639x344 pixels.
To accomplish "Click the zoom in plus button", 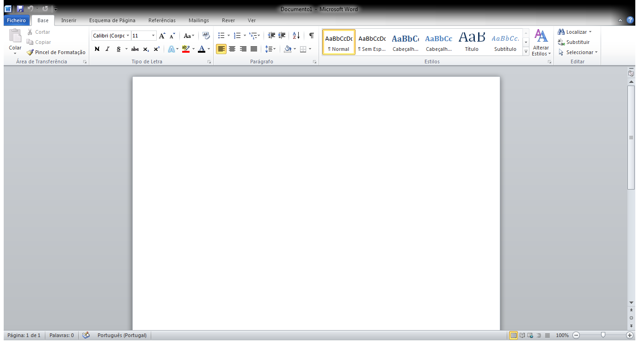I will tap(629, 335).
